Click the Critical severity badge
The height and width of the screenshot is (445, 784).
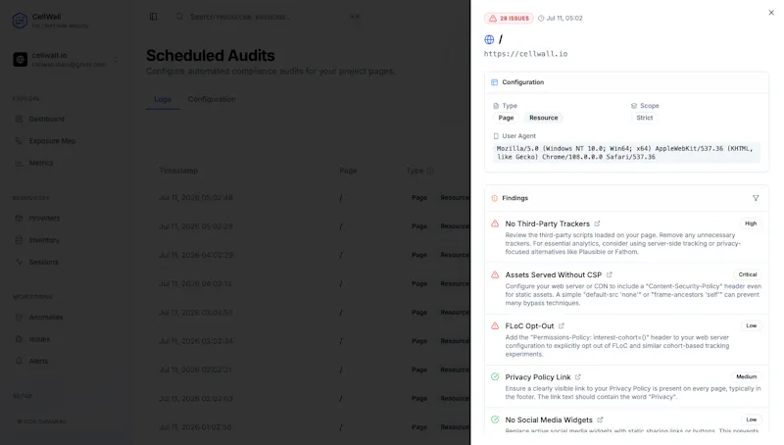[x=748, y=274]
